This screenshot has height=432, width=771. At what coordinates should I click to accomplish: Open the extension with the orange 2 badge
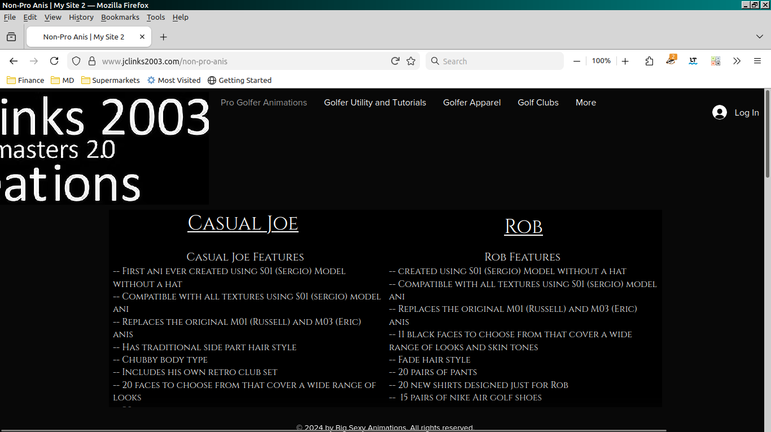coord(671,61)
